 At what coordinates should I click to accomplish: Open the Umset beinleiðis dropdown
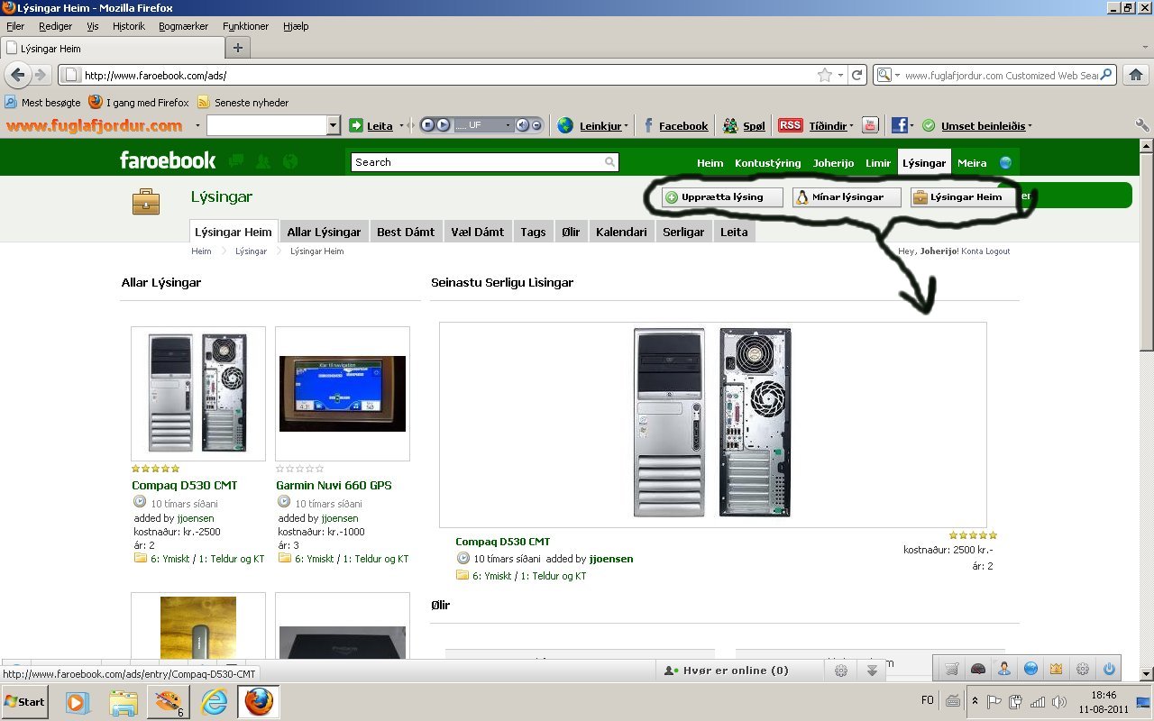pos(1030,126)
